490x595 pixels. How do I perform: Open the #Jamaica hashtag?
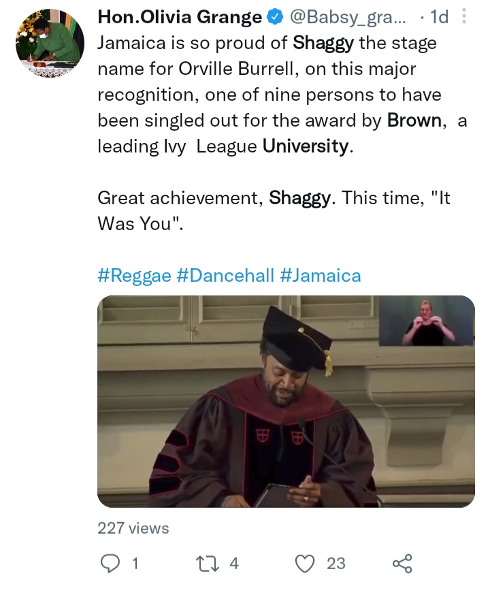click(x=321, y=275)
